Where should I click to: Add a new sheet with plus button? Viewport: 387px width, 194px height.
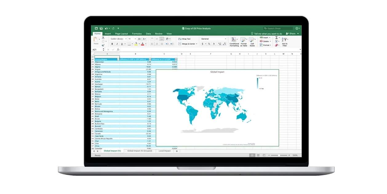coord(177,151)
